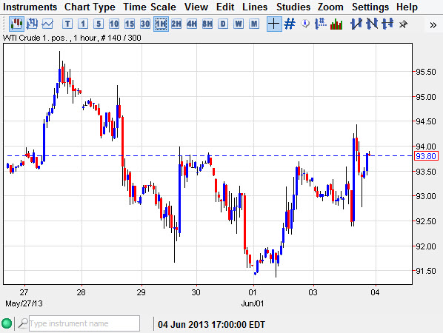443x333 pixels.
Task: Open the Settings menu
Action: tap(370, 7)
